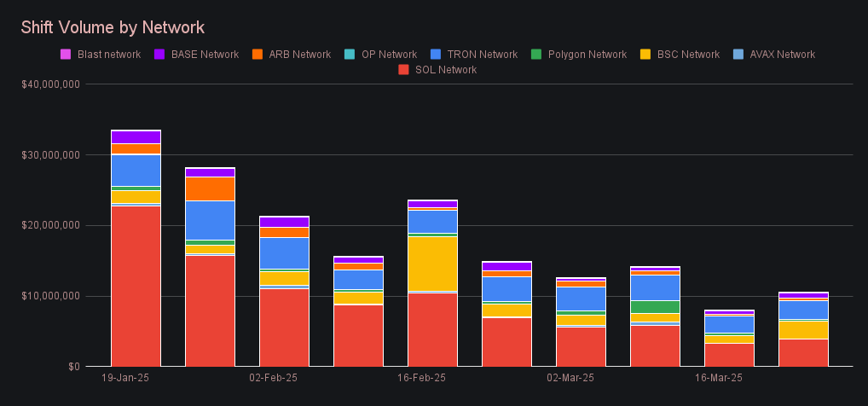Click the Blast network legend swatch
Viewport: 868px width, 406px height.
(66, 55)
